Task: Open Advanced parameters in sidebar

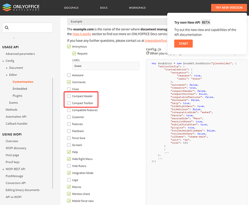Action: tap(20, 54)
